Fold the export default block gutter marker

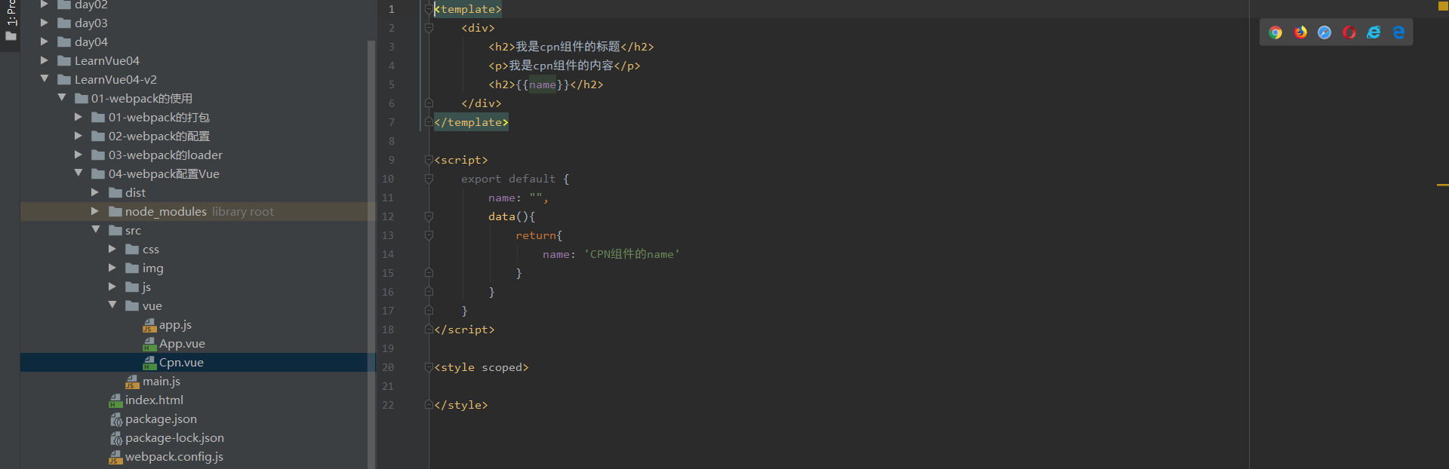pos(429,179)
